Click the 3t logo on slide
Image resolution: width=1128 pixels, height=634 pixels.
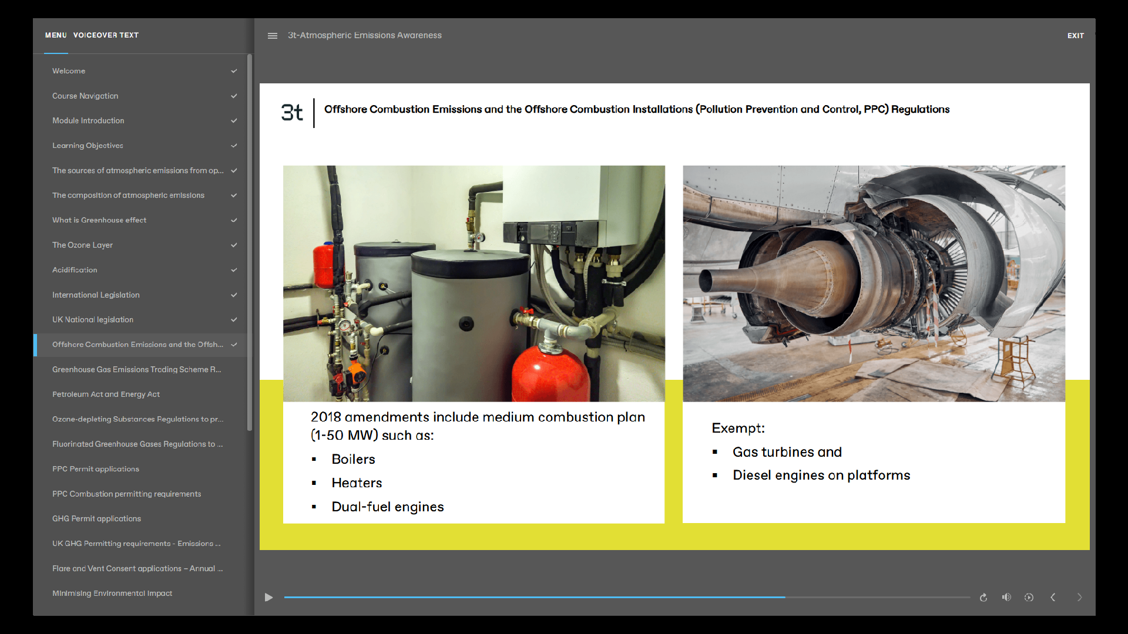click(292, 112)
